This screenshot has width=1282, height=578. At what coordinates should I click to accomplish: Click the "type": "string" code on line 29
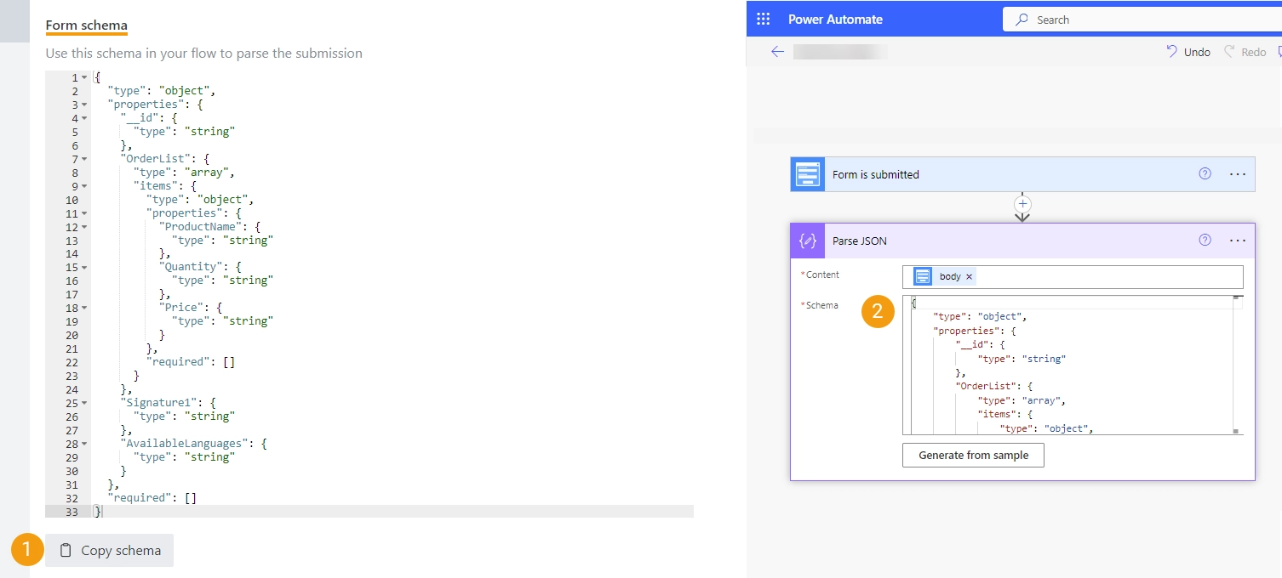184,457
